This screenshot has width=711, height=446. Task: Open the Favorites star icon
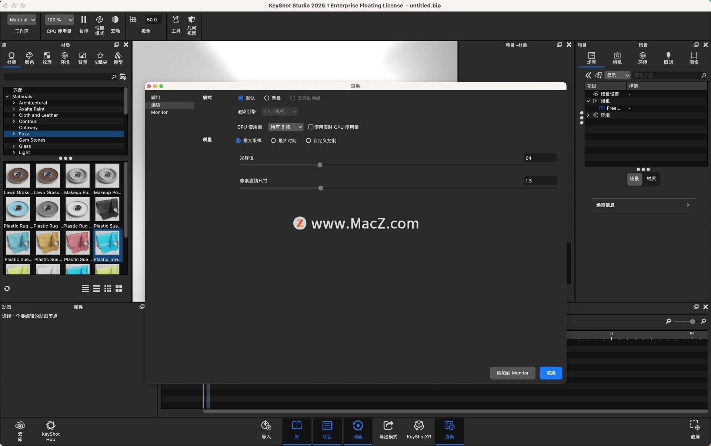click(100, 56)
